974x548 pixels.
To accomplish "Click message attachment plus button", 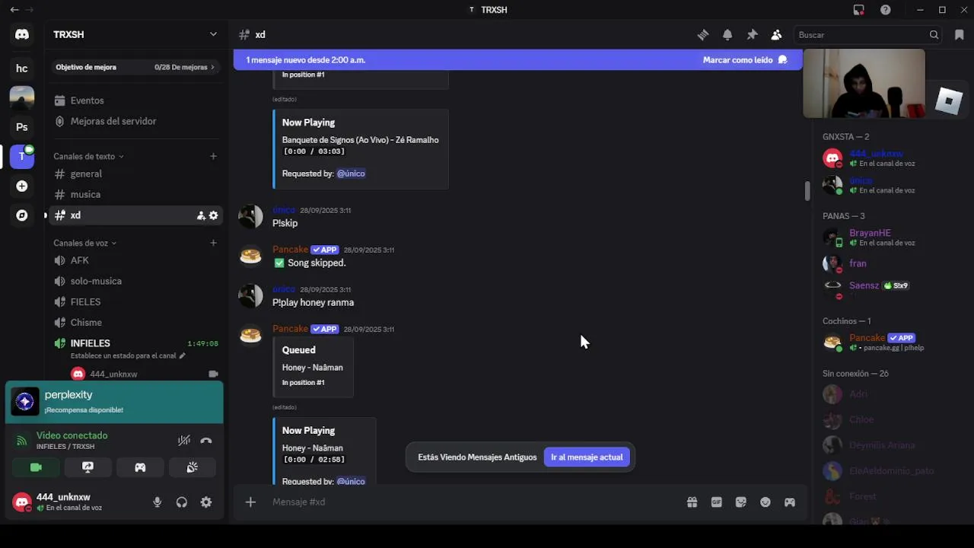I will click(x=250, y=502).
